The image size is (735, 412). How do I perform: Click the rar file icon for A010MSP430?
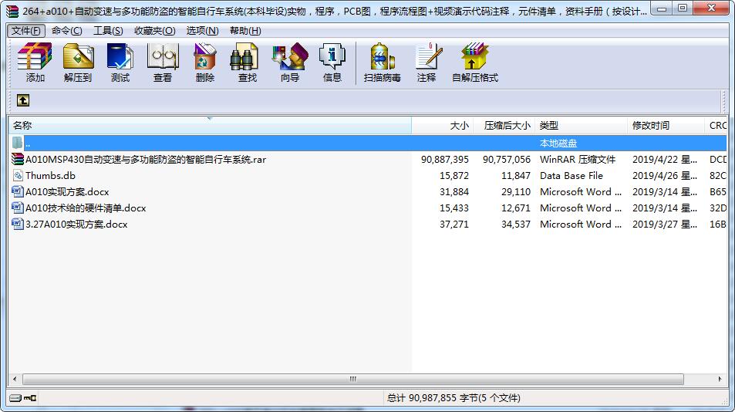coord(17,160)
